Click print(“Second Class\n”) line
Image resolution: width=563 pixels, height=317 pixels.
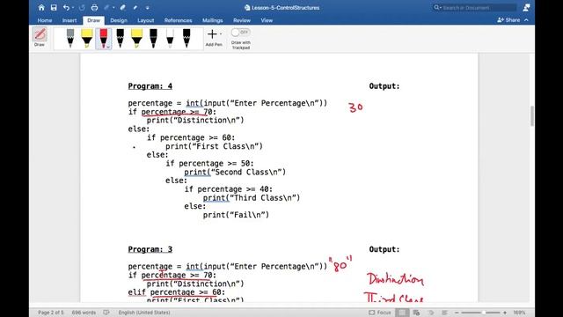pyautogui.click(x=235, y=173)
